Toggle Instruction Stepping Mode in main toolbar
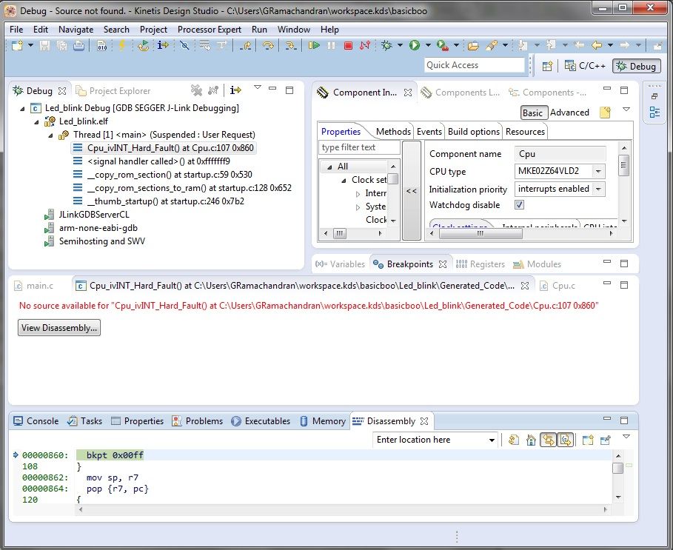This screenshot has width=673, height=550. (x=163, y=45)
